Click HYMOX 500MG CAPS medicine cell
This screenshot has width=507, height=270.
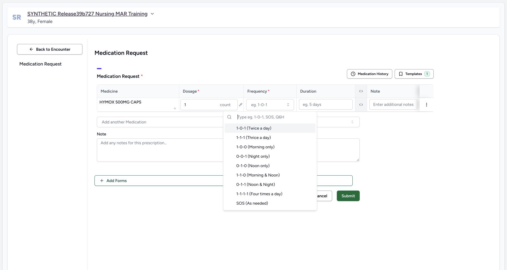click(138, 105)
